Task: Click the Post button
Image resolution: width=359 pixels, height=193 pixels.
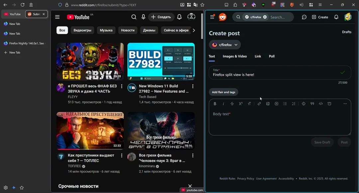Action: 344,142
